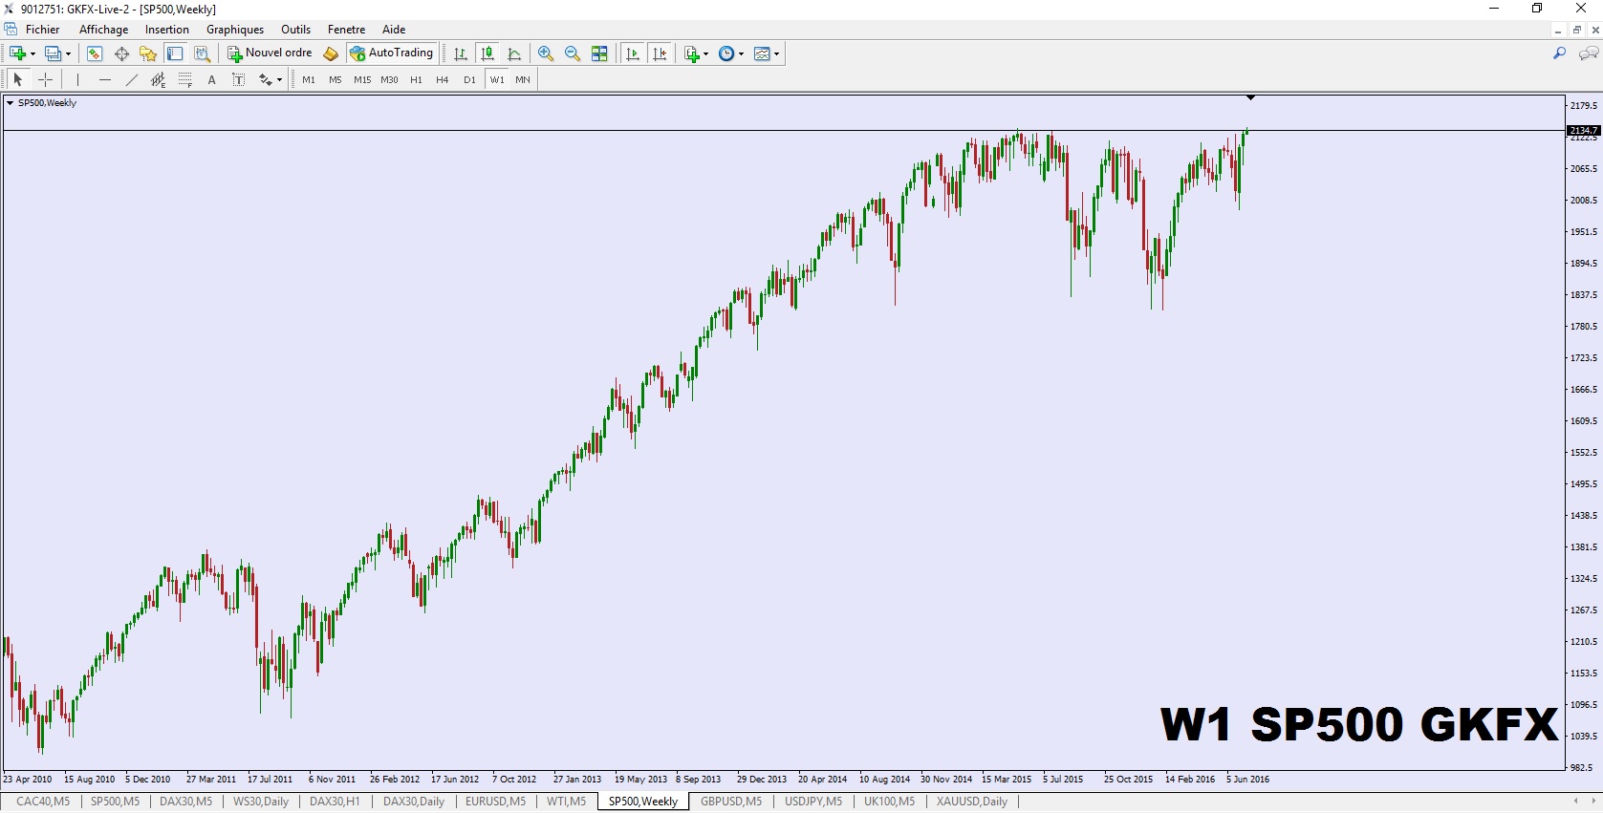Viewport: 1603px width, 813px height.
Task: Open the arrows objects icon
Action: pos(266,80)
